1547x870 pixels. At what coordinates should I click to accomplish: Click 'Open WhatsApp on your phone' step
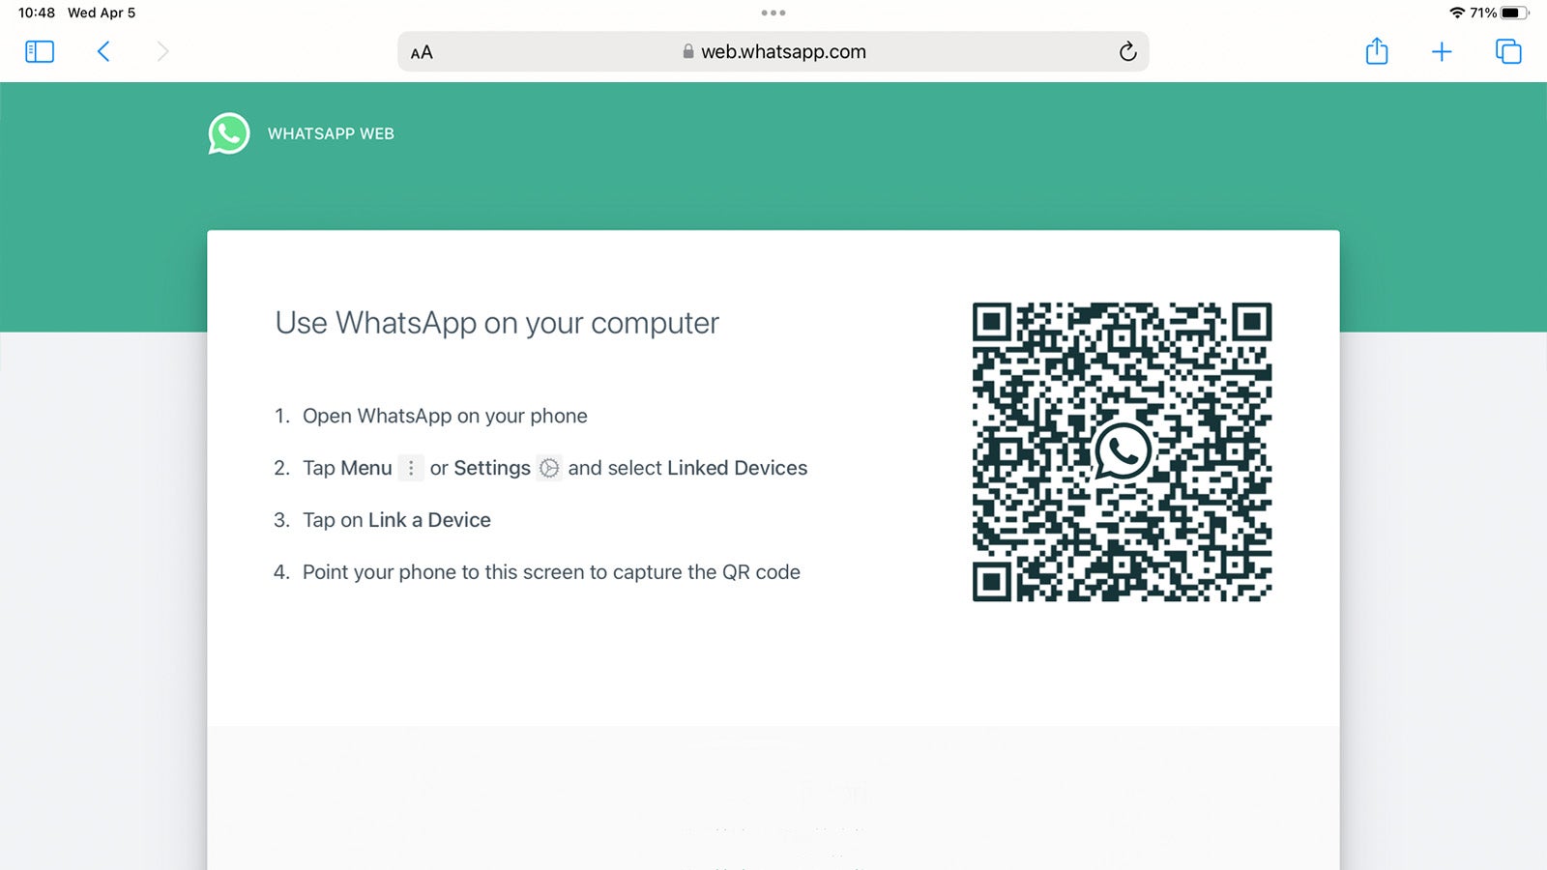[445, 416]
